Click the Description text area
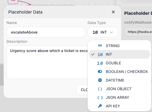The image size is (152, 112). coord(47,62)
